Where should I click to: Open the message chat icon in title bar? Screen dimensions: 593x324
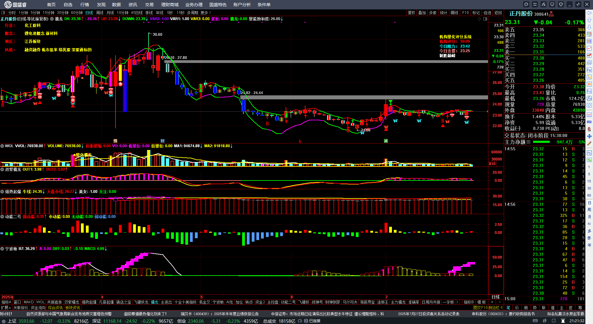coord(526,4)
